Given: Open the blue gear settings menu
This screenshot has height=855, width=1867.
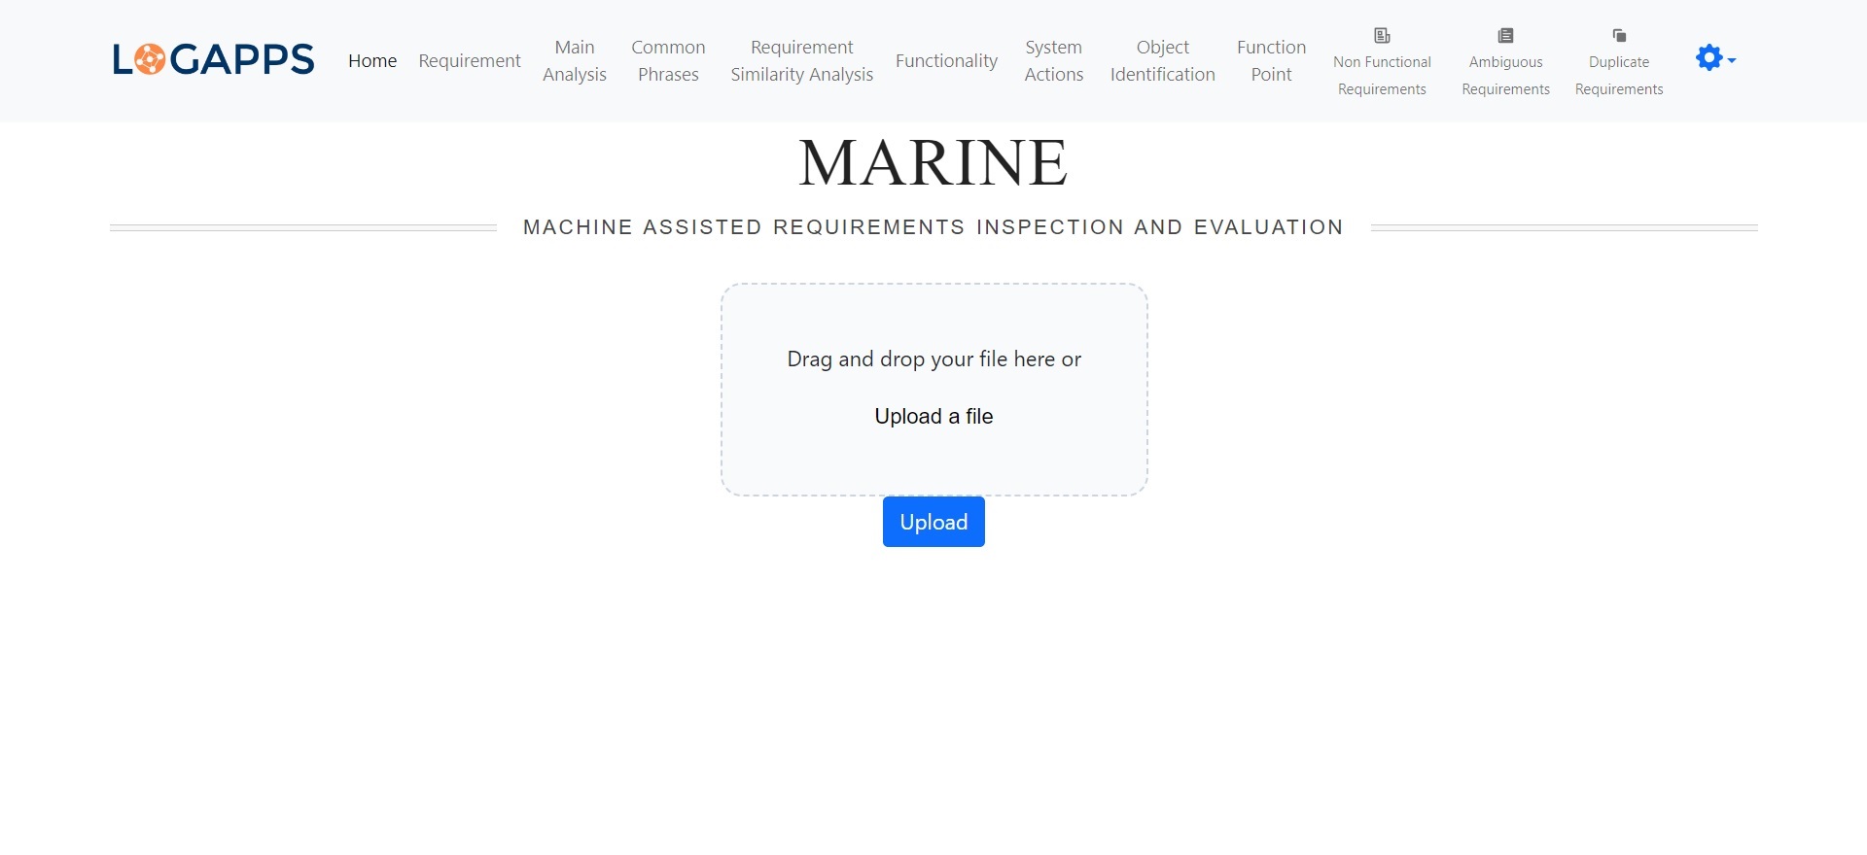Looking at the screenshot, I should coord(1714,58).
